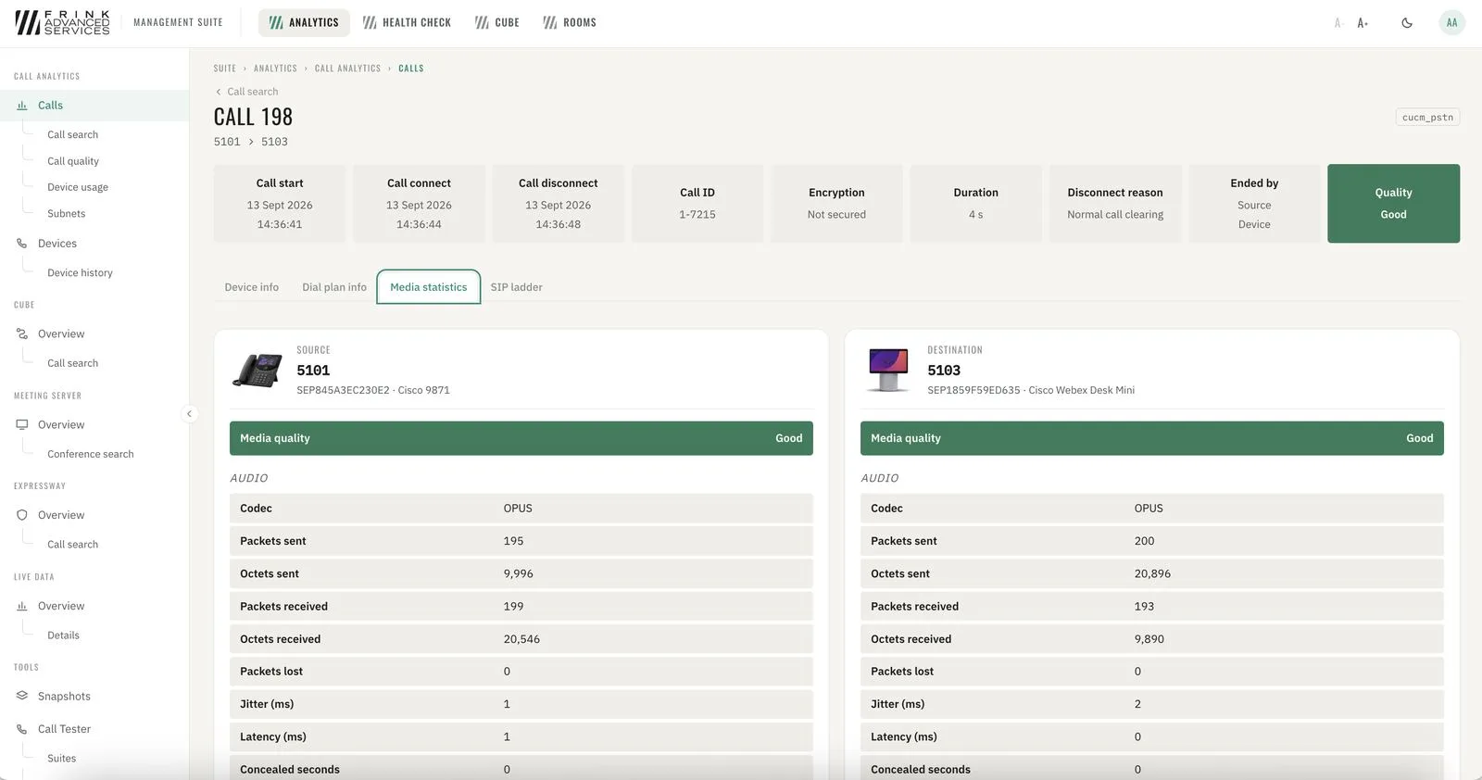
Task: Click the Cisco 9871 source phone image
Action: [x=257, y=371]
